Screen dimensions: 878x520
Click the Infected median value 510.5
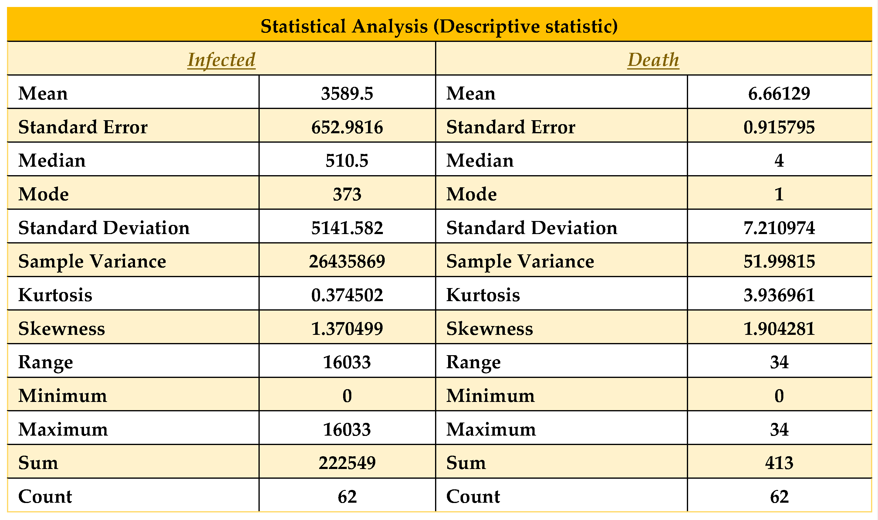(347, 161)
